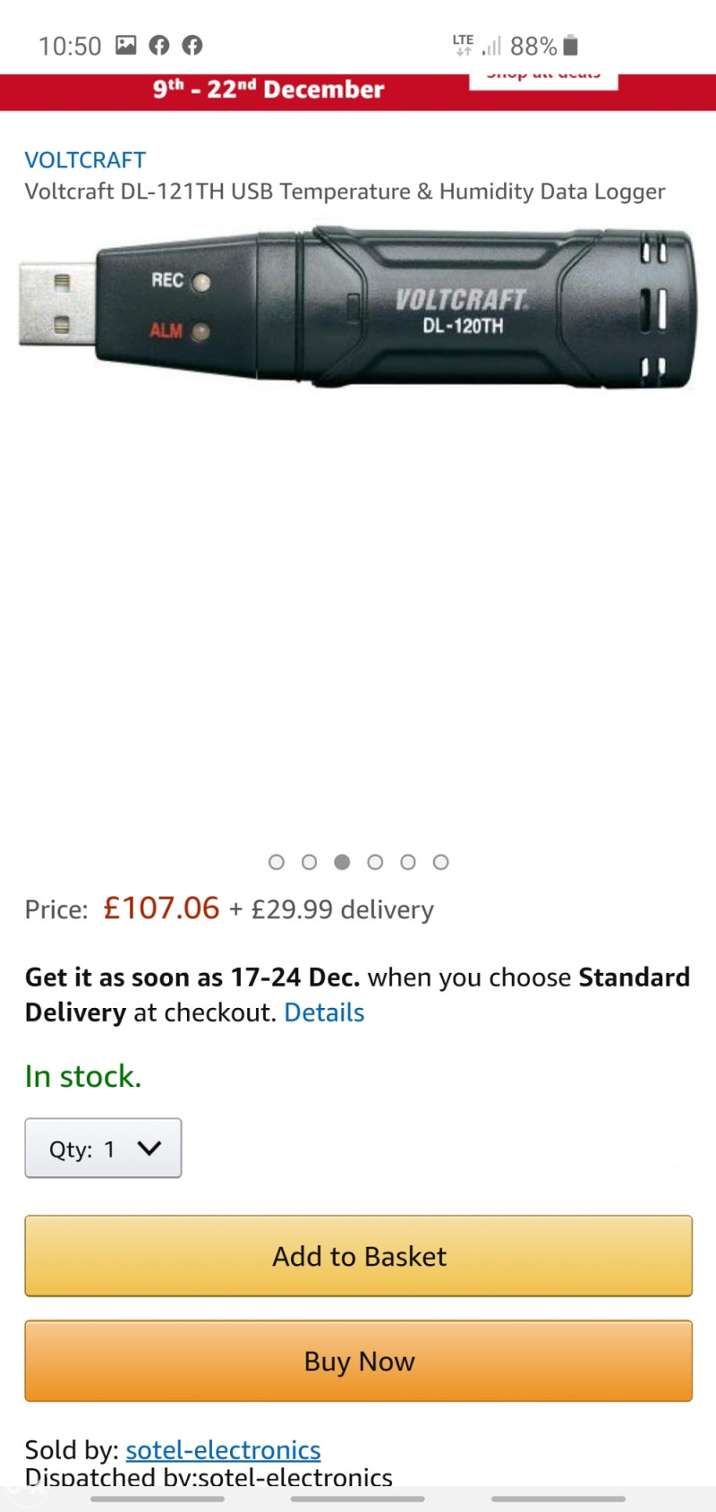Open the VOLTCRAFT brand link
The image size is (716, 1512).
85,160
